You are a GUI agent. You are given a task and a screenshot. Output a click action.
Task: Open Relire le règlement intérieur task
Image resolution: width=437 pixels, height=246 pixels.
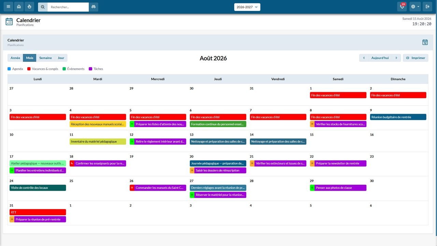coord(158,141)
